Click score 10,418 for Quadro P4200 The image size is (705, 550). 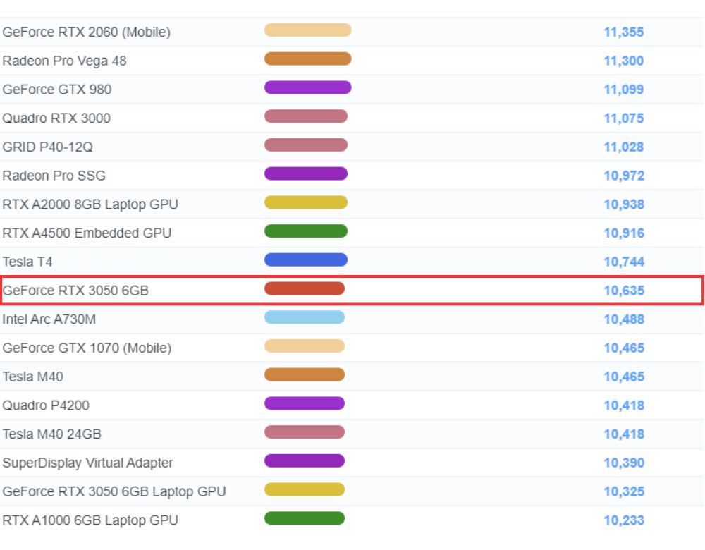coord(624,405)
